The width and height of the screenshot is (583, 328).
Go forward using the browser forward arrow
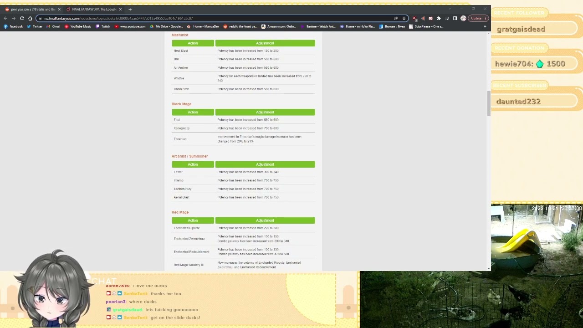pos(14,18)
